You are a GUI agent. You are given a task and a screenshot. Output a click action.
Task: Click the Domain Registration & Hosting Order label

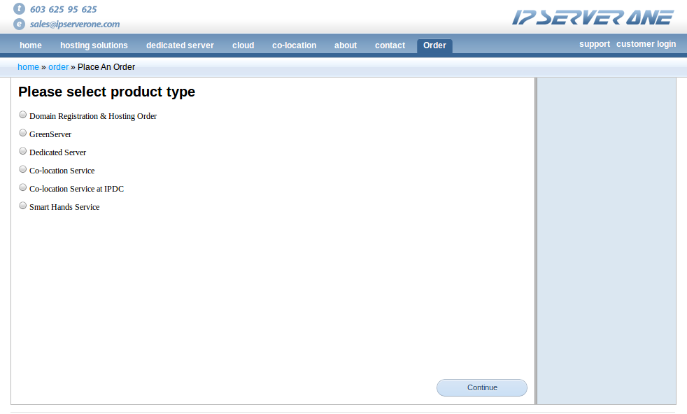point(93,116)
